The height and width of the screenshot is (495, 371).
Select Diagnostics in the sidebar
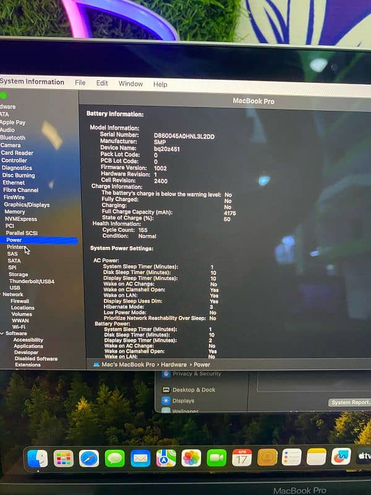tap(17, 168)
